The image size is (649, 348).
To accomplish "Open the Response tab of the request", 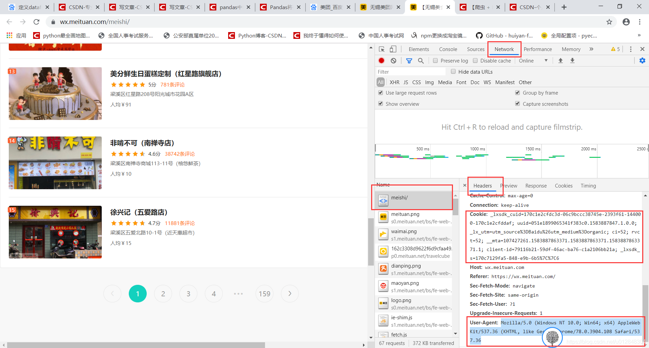I will [x=536, y=186].
